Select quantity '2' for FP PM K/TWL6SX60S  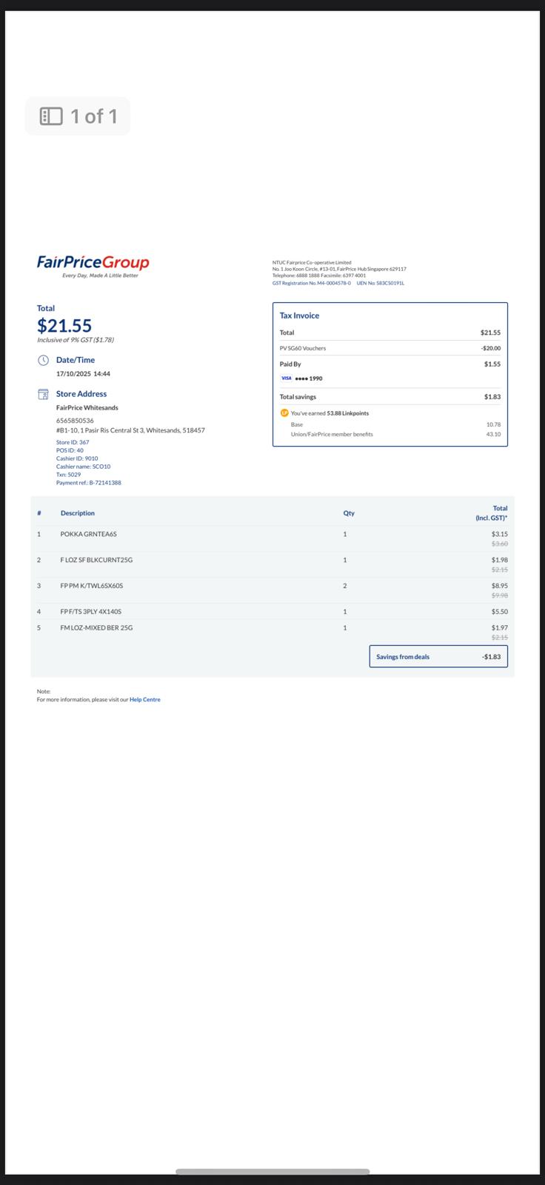[x=345, y=586]
